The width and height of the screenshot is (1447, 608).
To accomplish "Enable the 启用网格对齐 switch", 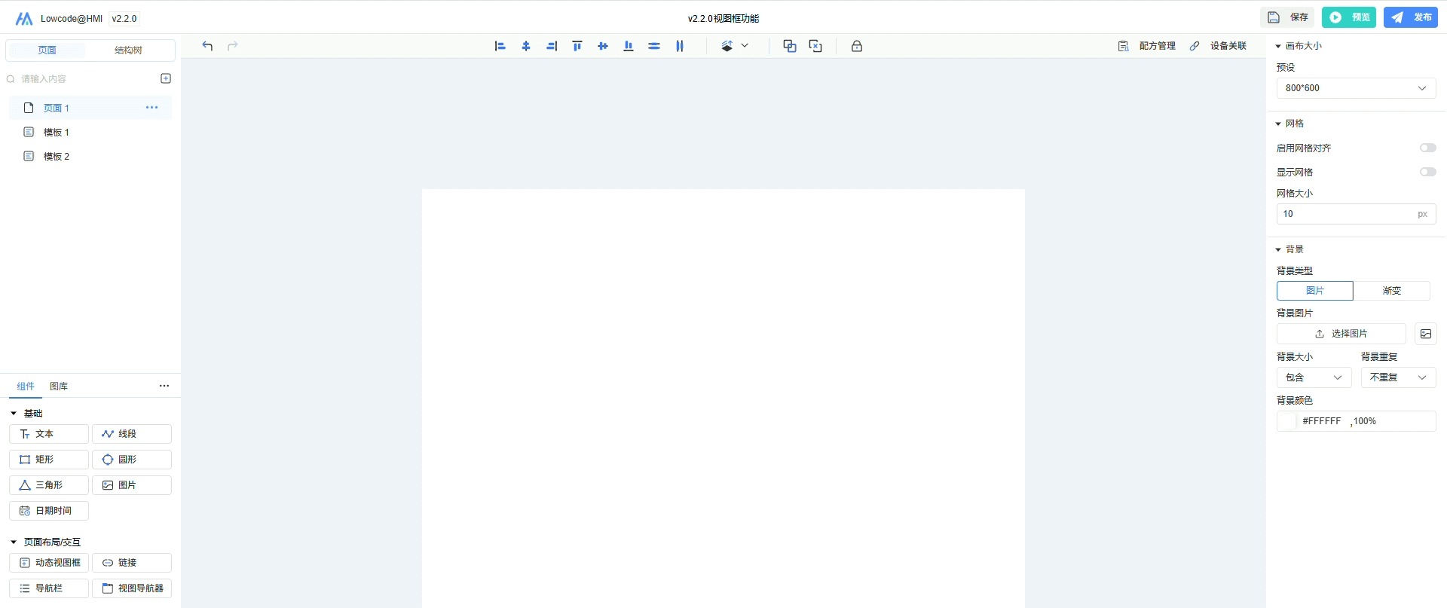I will [1427, 148].
